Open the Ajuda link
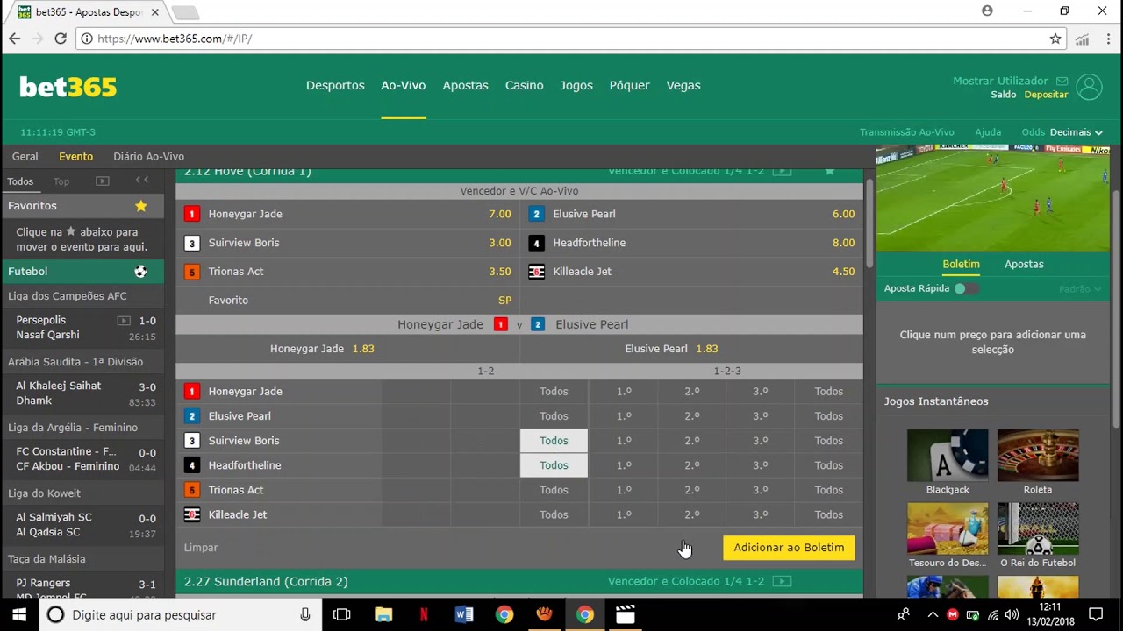This screenshot has height=631, width=1123. tap(988, 132)
